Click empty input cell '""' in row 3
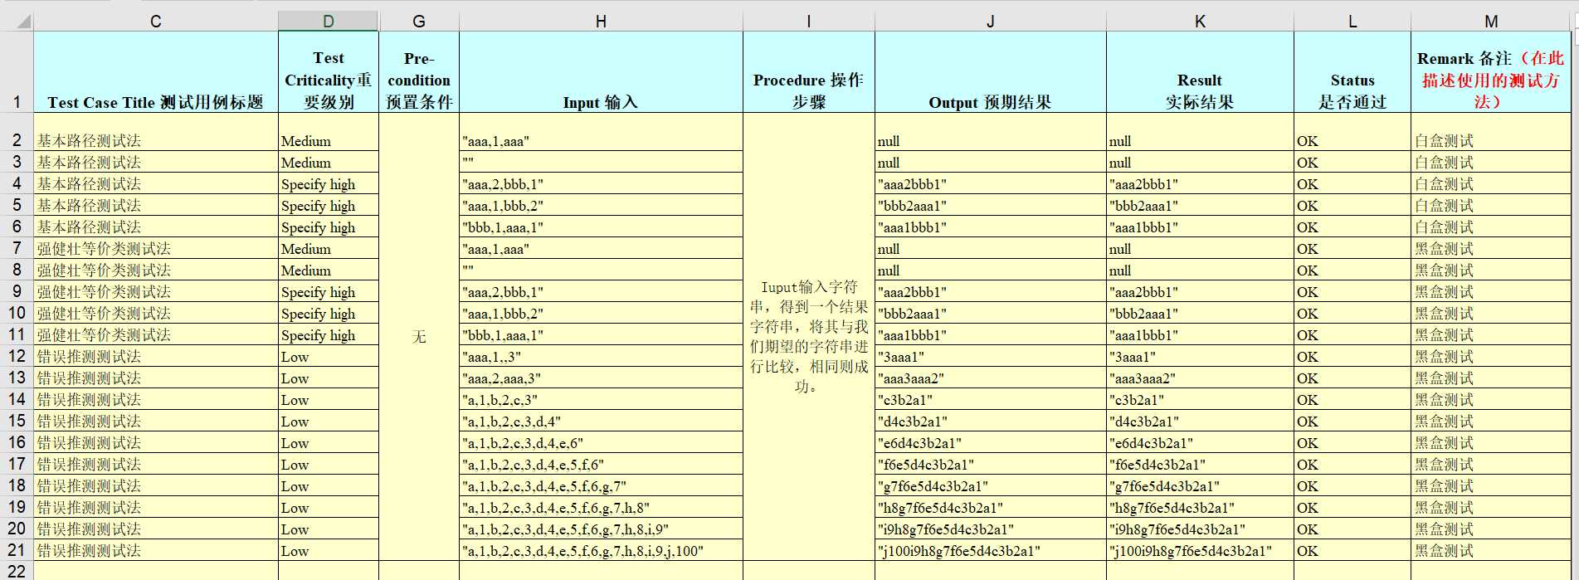1579x580 pixels. [x=601, y=163]
